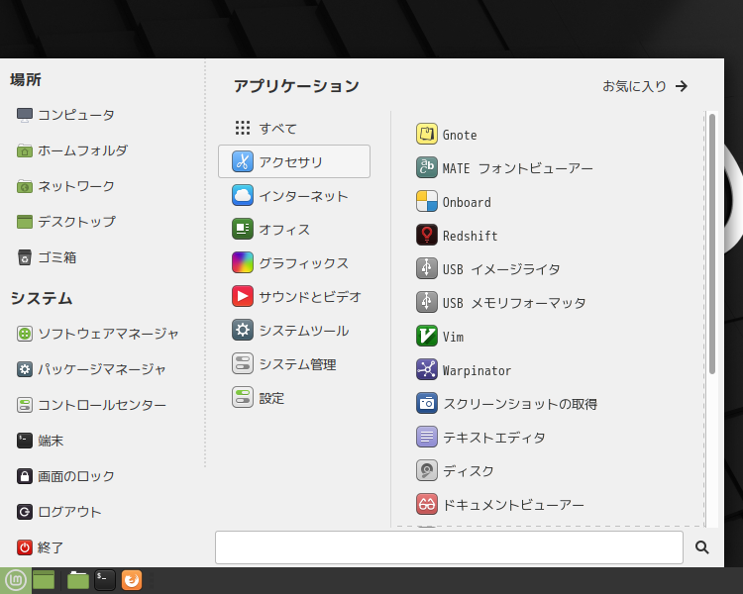Launch MATE フォントビューアー icon
The height and width of the screenshot is (594, 743).
[x=426, y=167]
